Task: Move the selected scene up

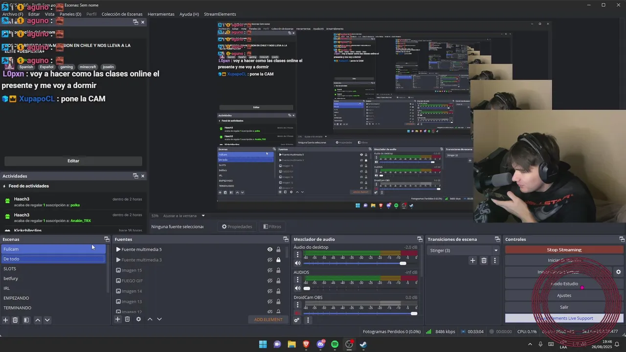Action: 38,320
